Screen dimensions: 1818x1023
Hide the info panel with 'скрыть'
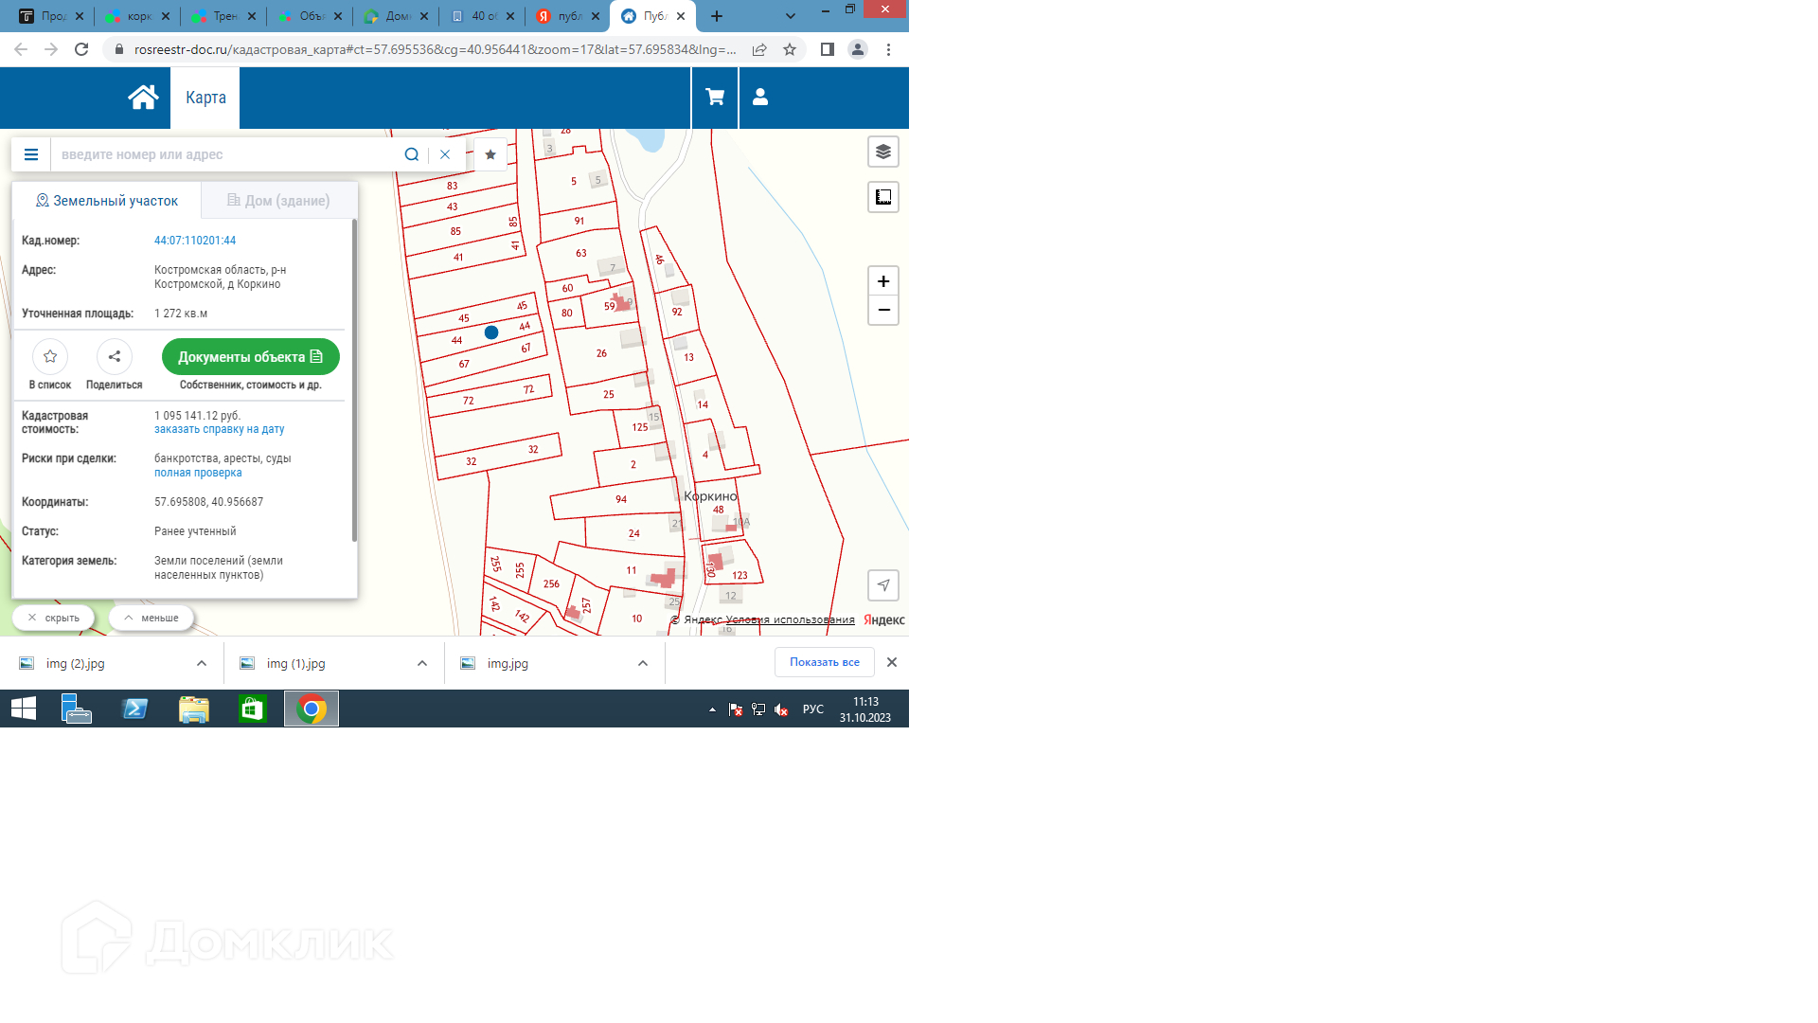54,618
